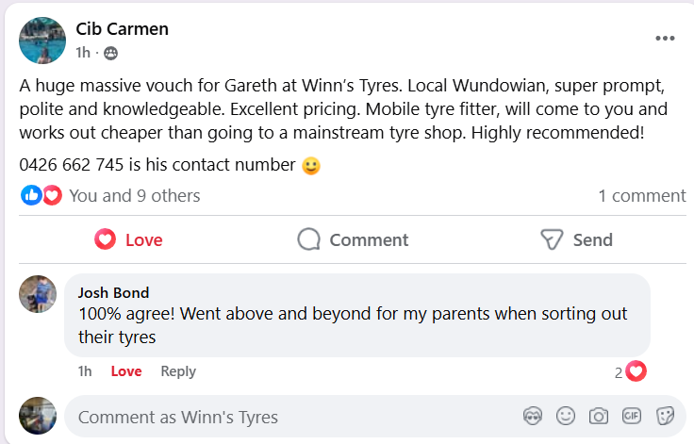Expand the 1 comment link
Screen dimensions: 694x444
[641, 195]
